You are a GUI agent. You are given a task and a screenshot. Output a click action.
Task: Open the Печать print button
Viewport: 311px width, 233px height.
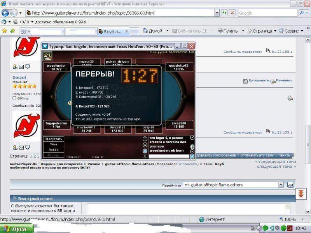[228, 31]
